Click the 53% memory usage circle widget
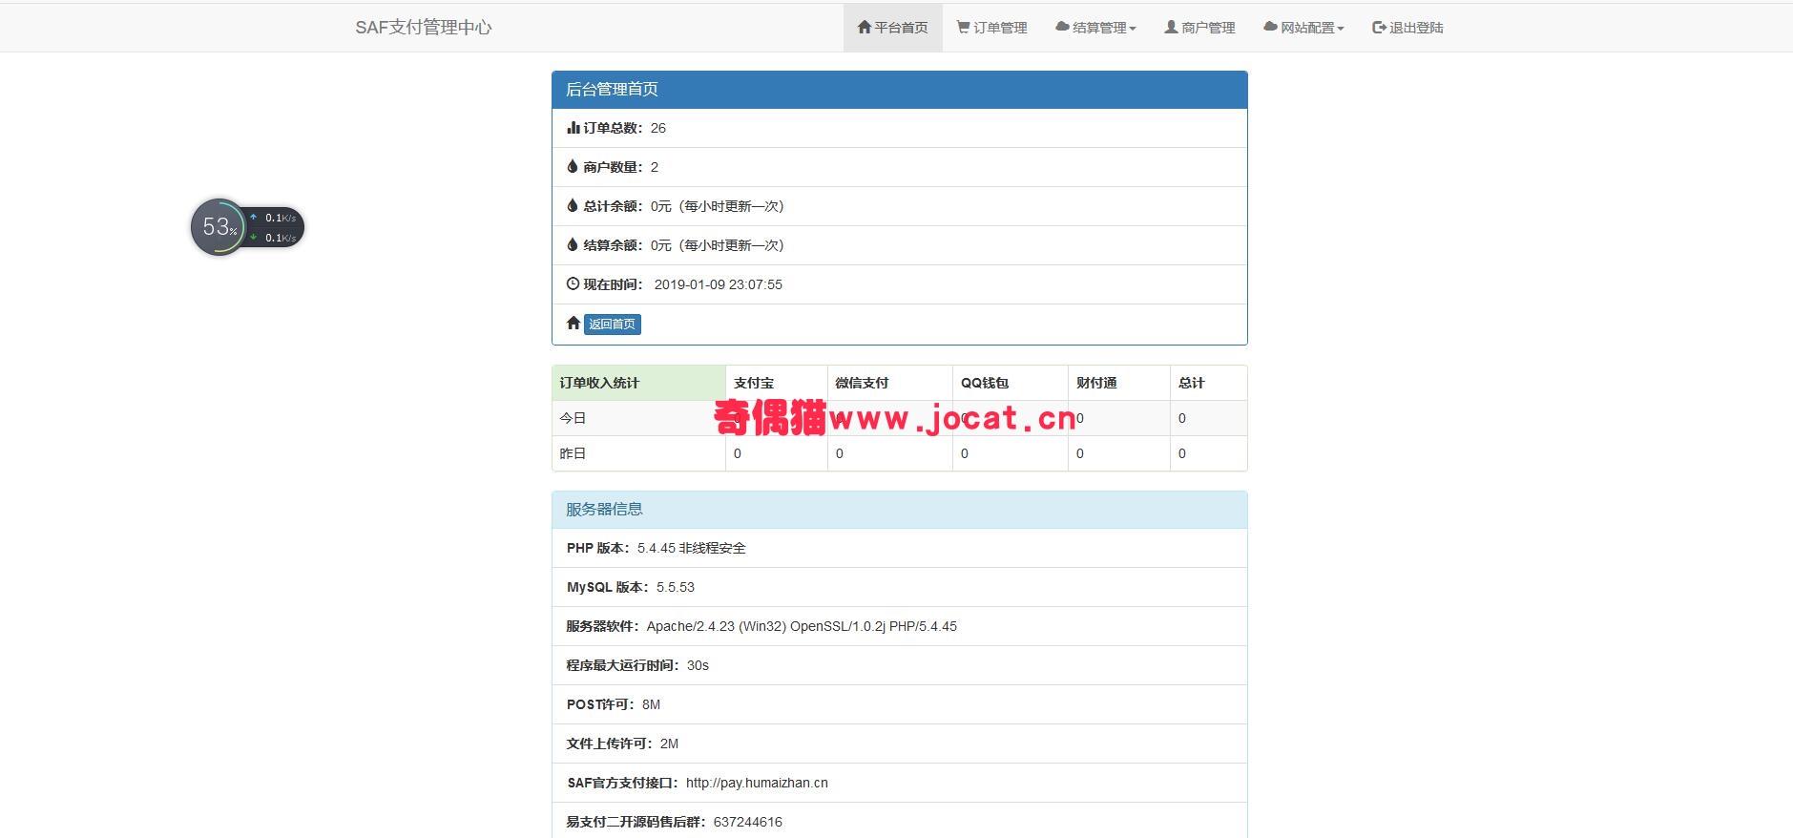The height and width of the screenshot is (838, 1793). (219, 227)
